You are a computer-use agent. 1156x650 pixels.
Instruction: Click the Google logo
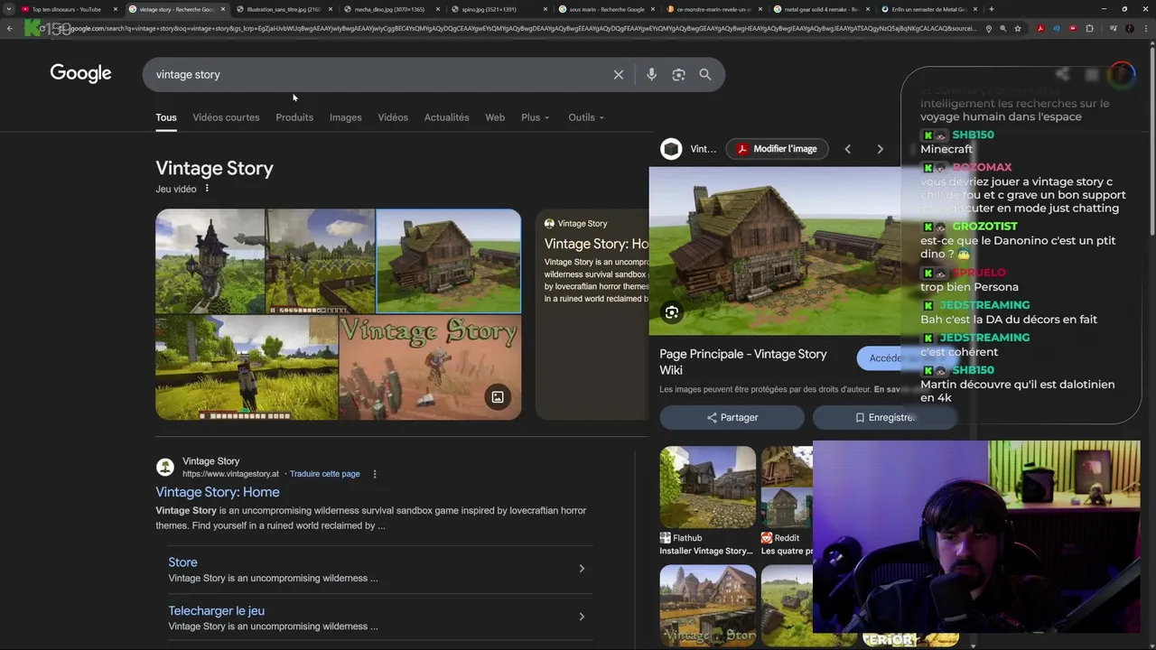[80, 74]
